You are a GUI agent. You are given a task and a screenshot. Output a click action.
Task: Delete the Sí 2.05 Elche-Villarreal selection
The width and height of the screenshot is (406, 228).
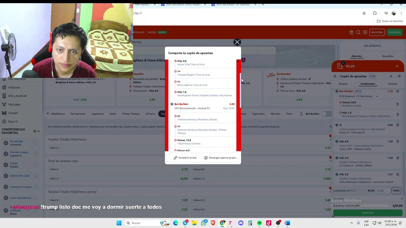point(397,125)
